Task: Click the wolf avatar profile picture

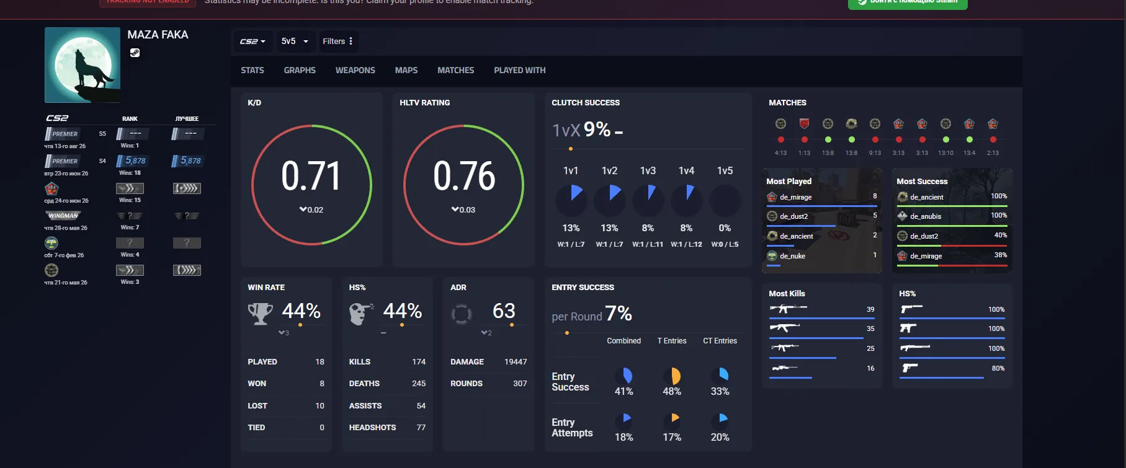Action: point(83,65)
